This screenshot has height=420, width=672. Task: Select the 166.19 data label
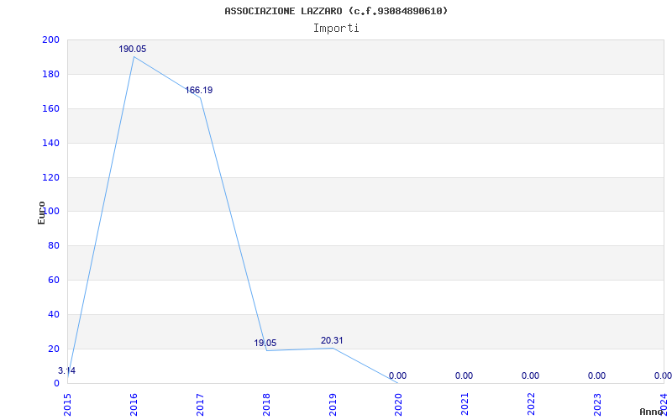tap(199, 91)
